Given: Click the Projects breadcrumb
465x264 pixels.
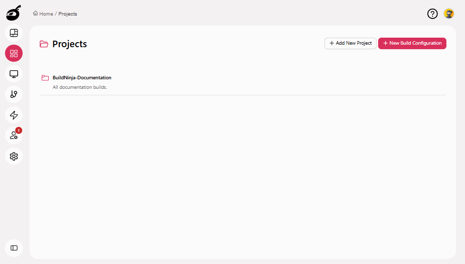Looking at the screenshot, I should click(x=68, y=14).
